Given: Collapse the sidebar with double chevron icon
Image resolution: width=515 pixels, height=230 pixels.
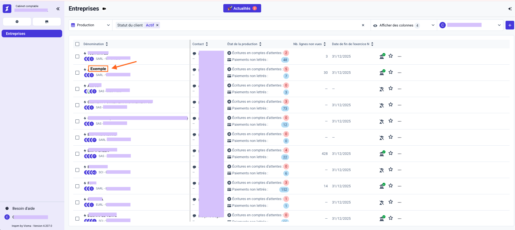Looking at the screenshot, I should point(58,9).
